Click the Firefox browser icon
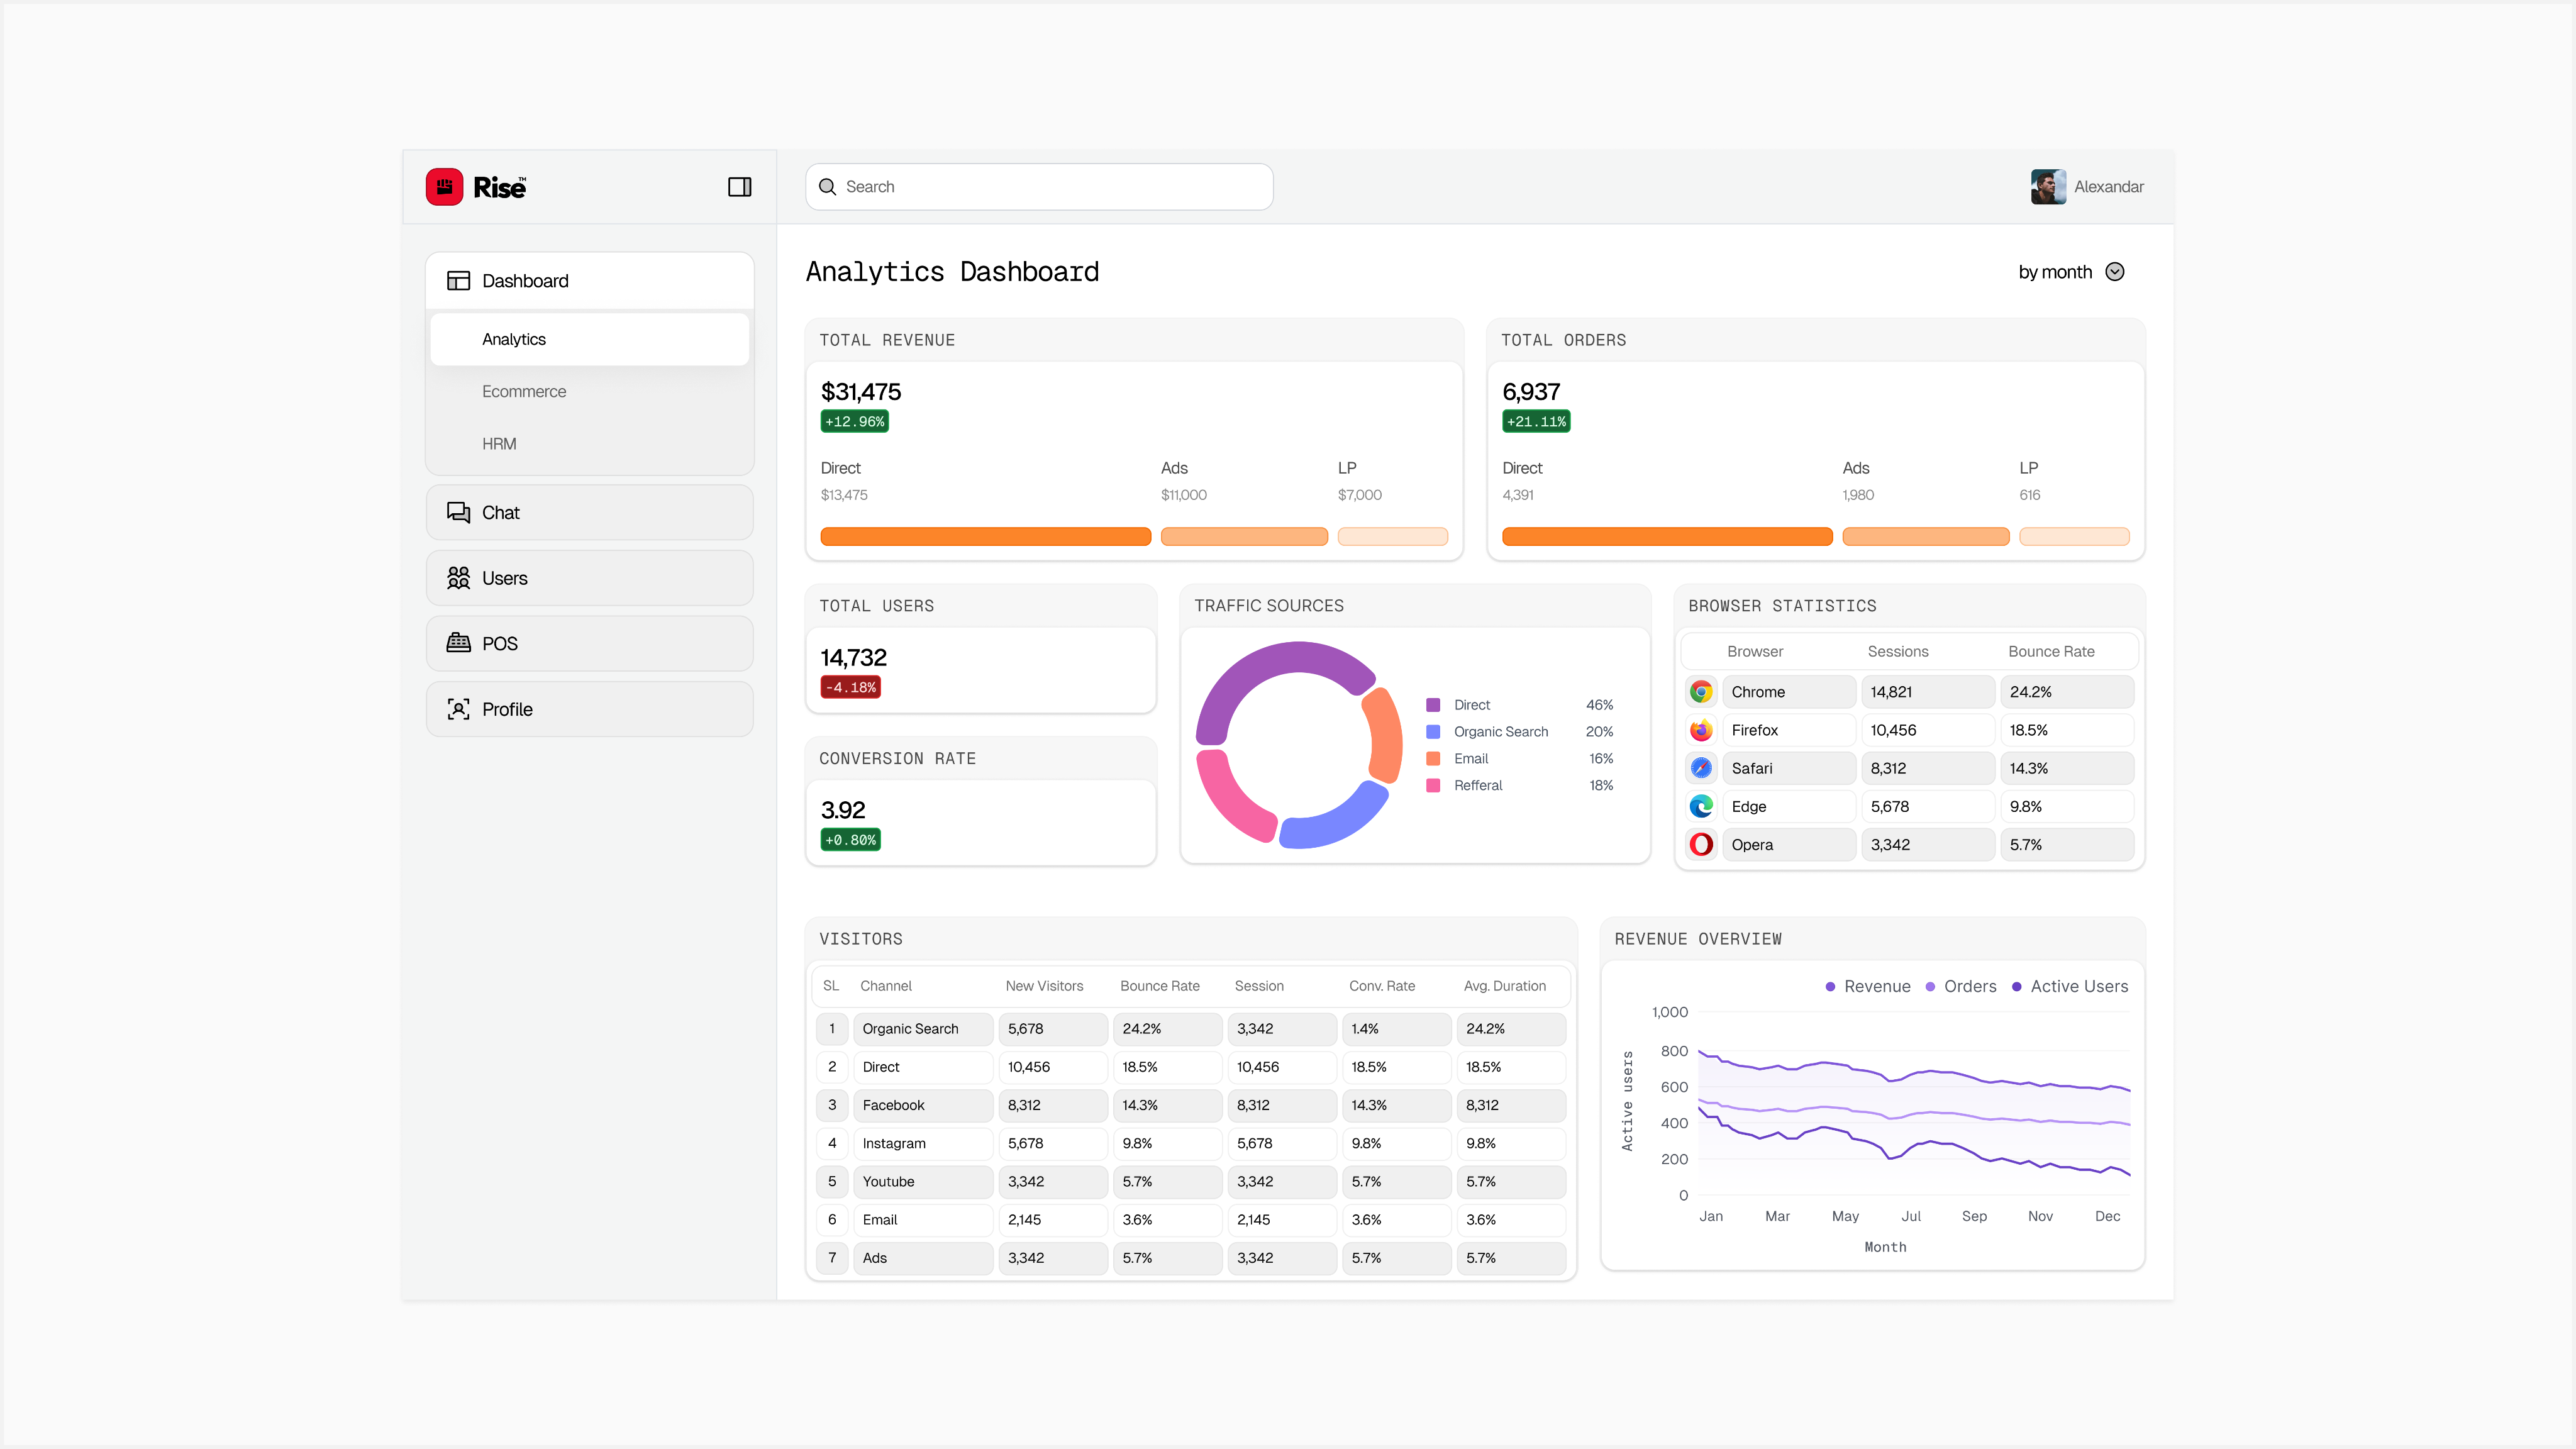This screenshot has height=1449, width=2576. coord(1701,730)
